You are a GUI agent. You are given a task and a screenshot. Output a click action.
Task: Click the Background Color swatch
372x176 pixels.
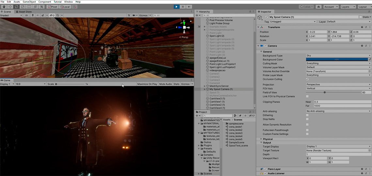pos(336,60)
